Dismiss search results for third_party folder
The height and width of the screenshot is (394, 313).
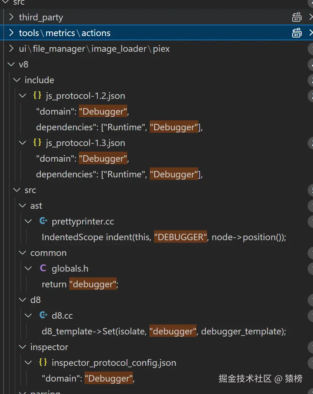point(311,17)
